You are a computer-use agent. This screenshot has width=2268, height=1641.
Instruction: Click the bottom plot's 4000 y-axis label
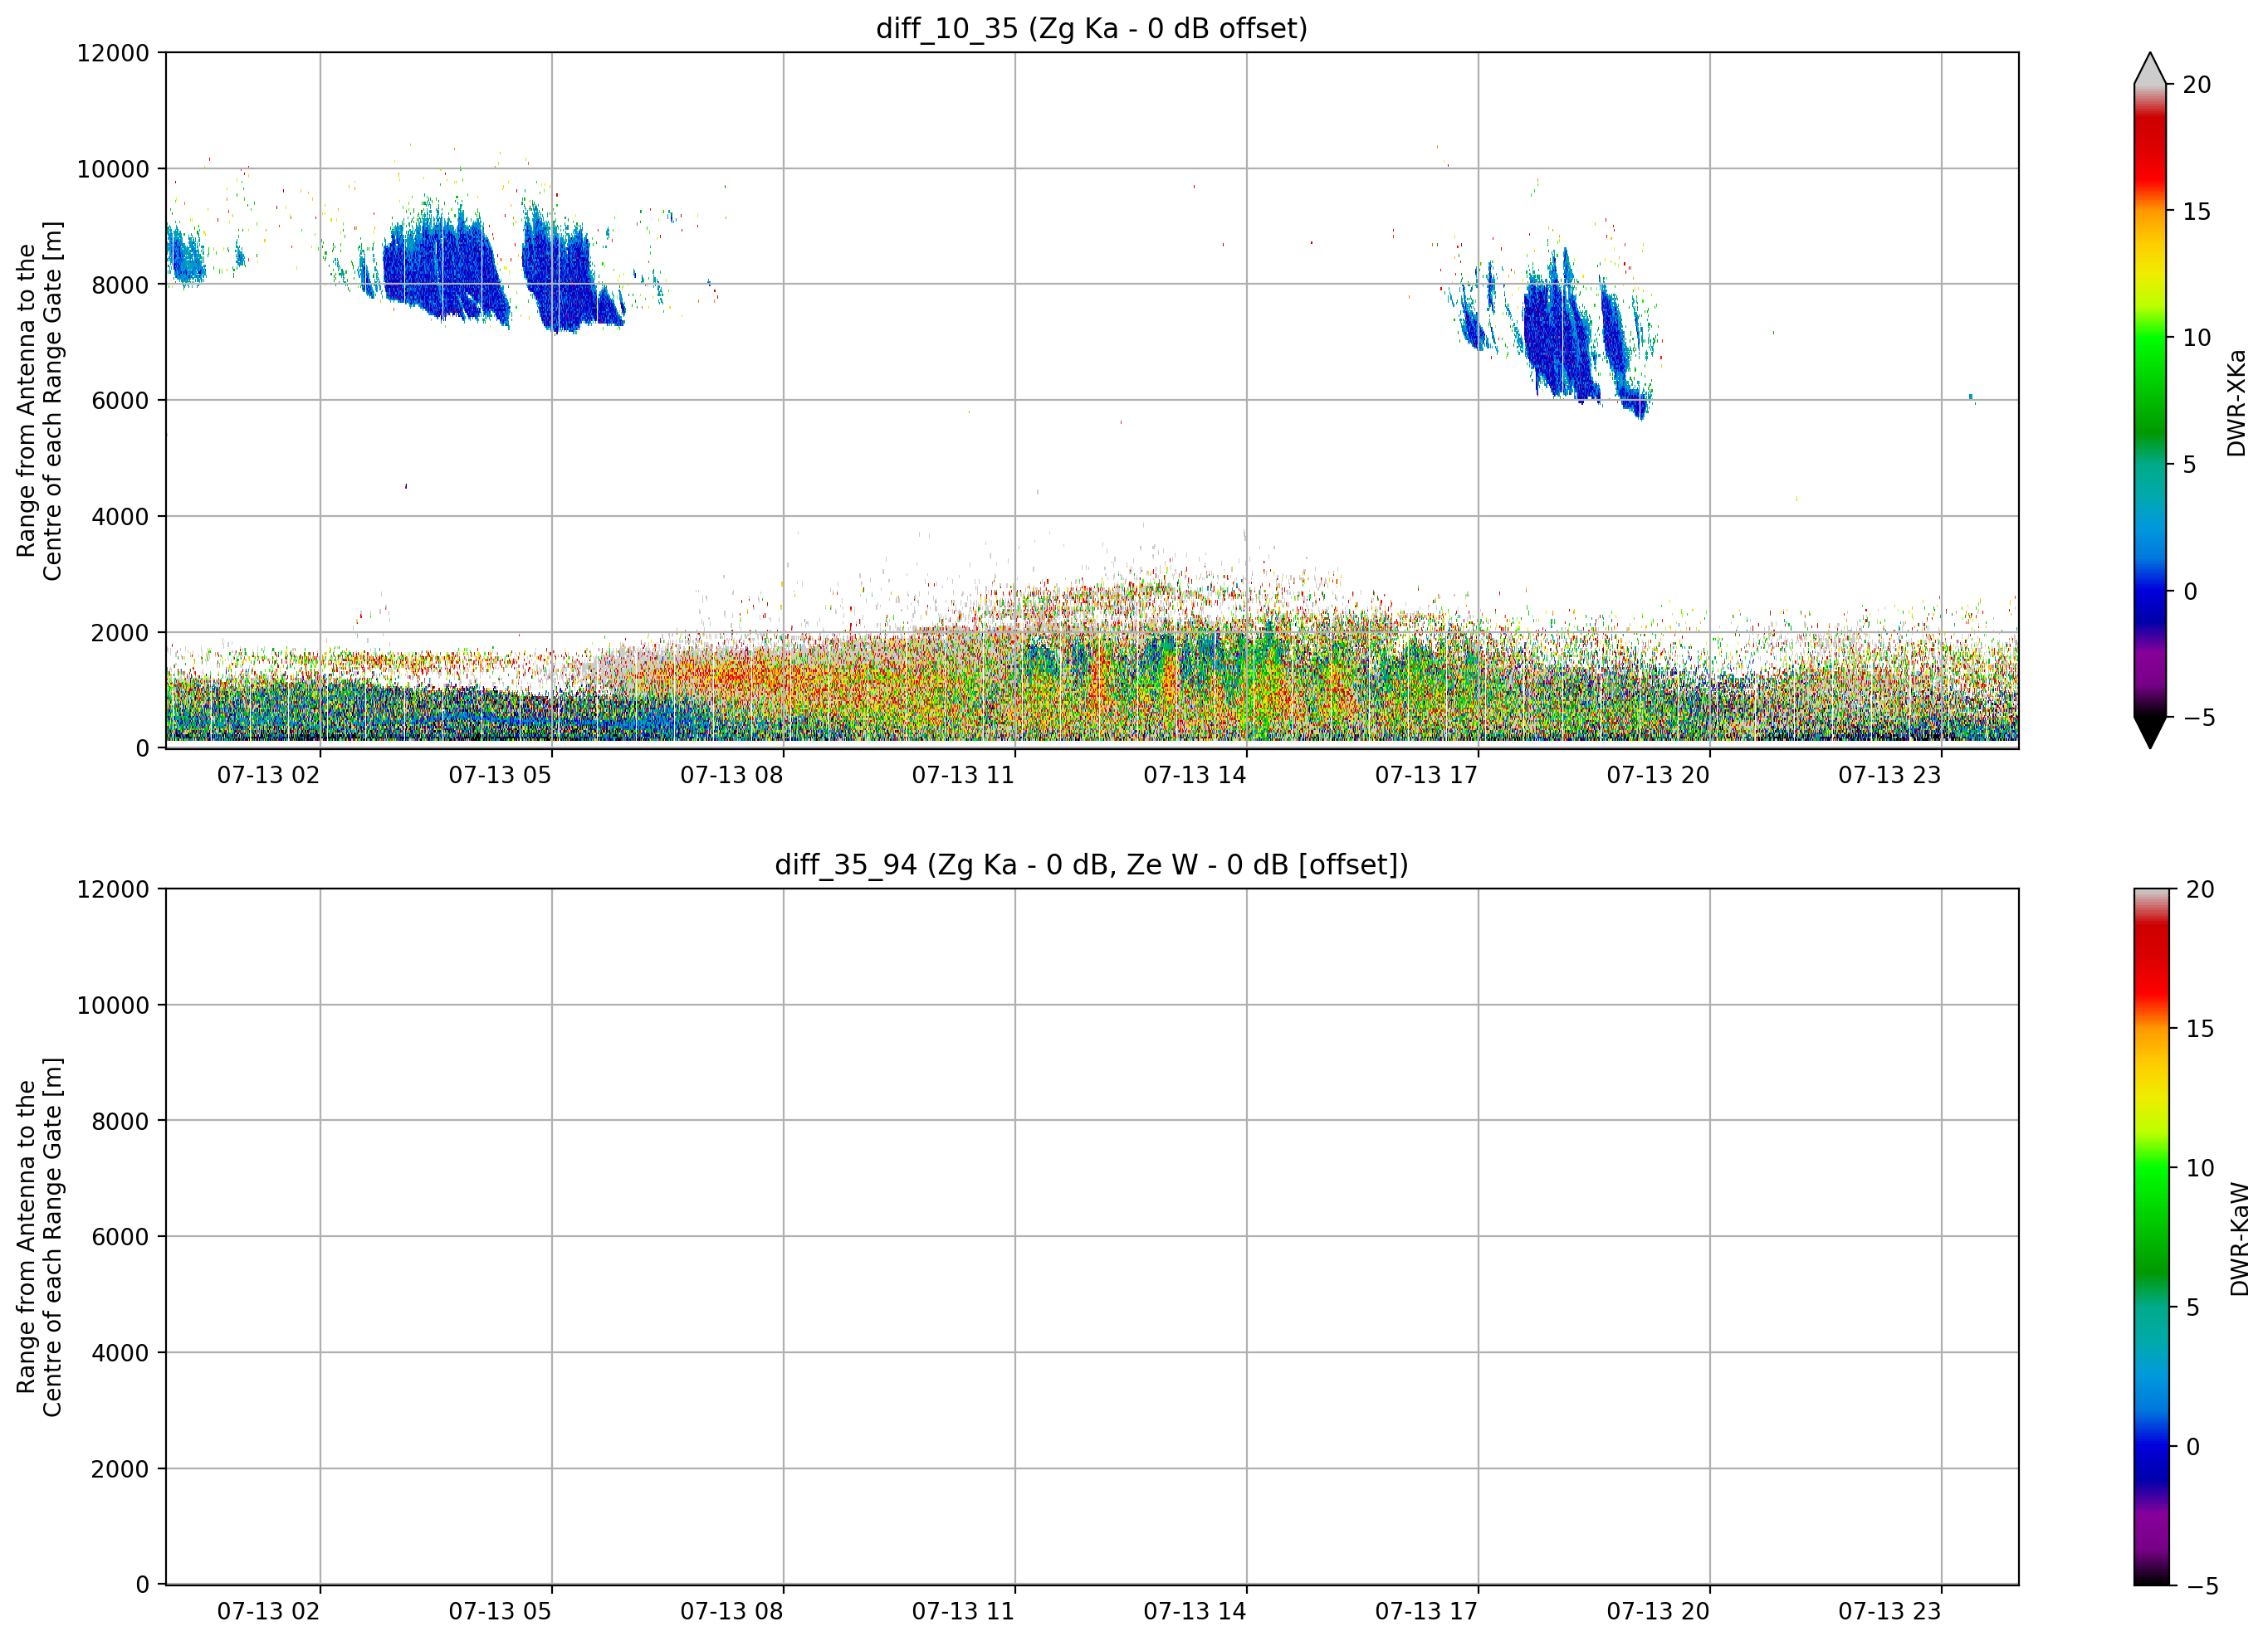pyautogui.click(x=120, y=1353)
